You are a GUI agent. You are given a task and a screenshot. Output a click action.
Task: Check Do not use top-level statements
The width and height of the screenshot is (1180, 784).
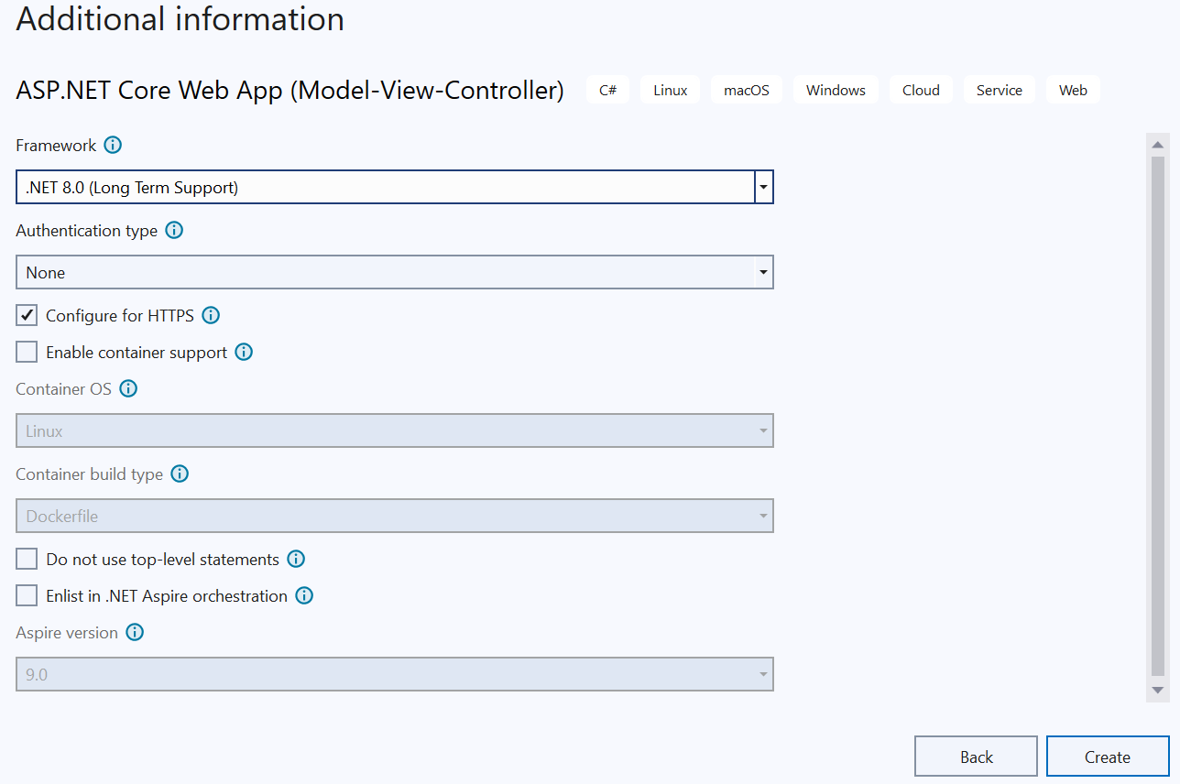27,560
